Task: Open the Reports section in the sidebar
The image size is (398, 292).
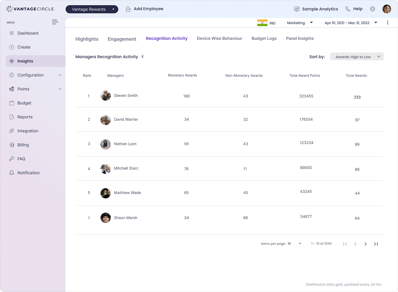Action: coord(25,117)
